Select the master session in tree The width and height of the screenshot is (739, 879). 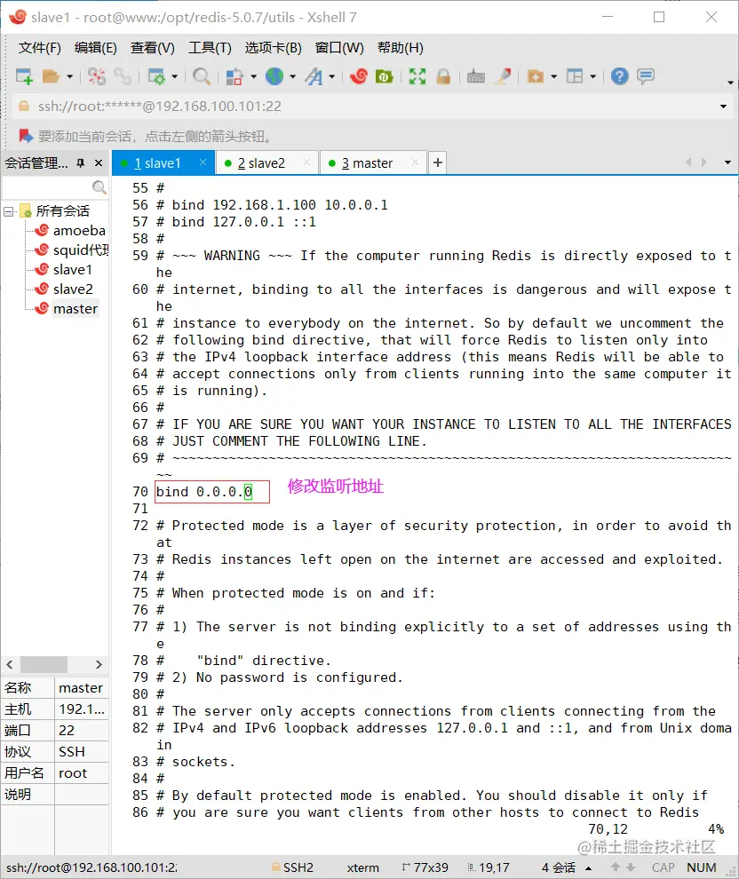pos(75,309)
